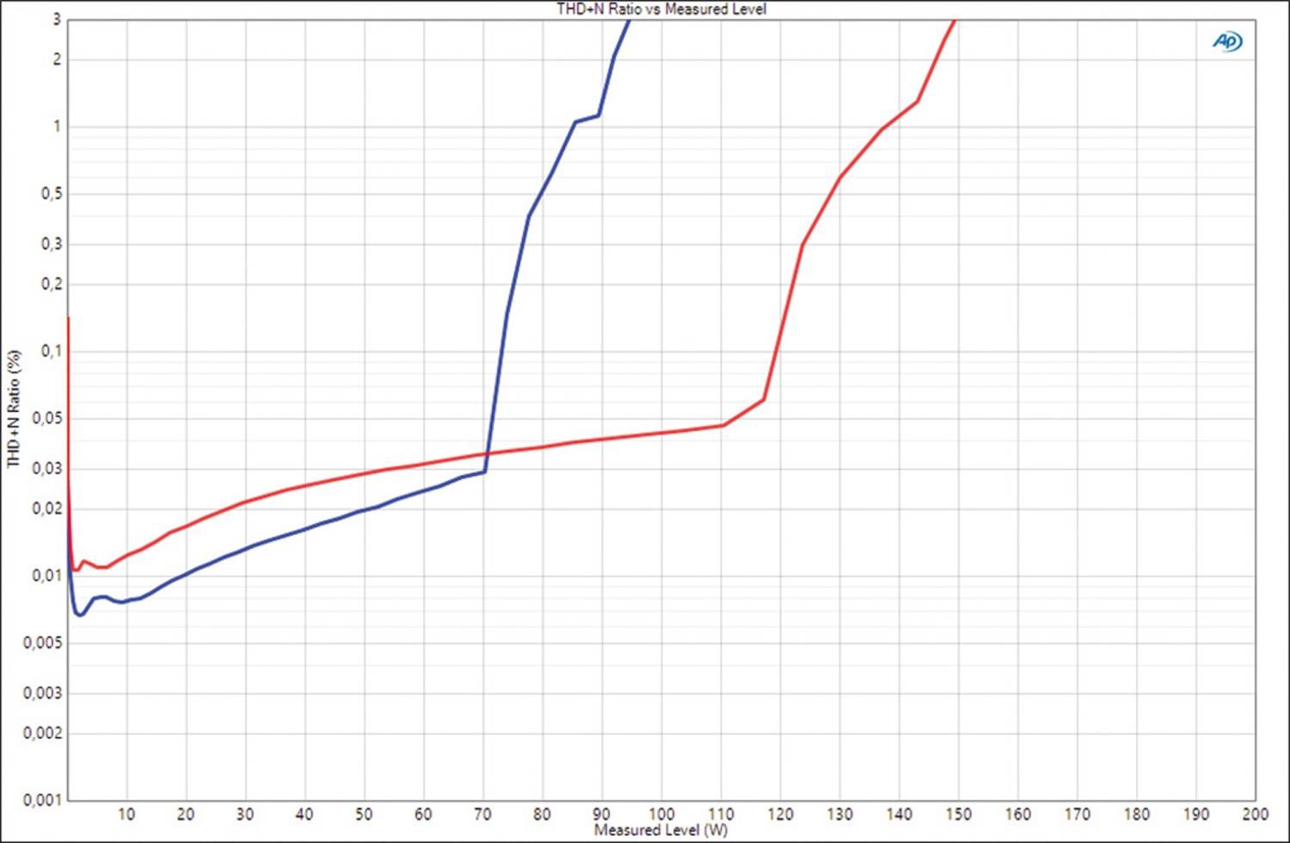Click y-axis tick label "0,03"
This screenshot has width=1290, height=843.
(47, 469)
